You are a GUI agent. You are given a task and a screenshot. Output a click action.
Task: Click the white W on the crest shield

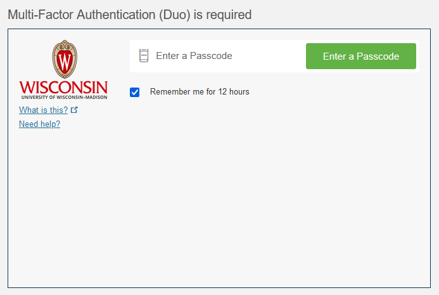pyautogui.click(x=63, y=62)
